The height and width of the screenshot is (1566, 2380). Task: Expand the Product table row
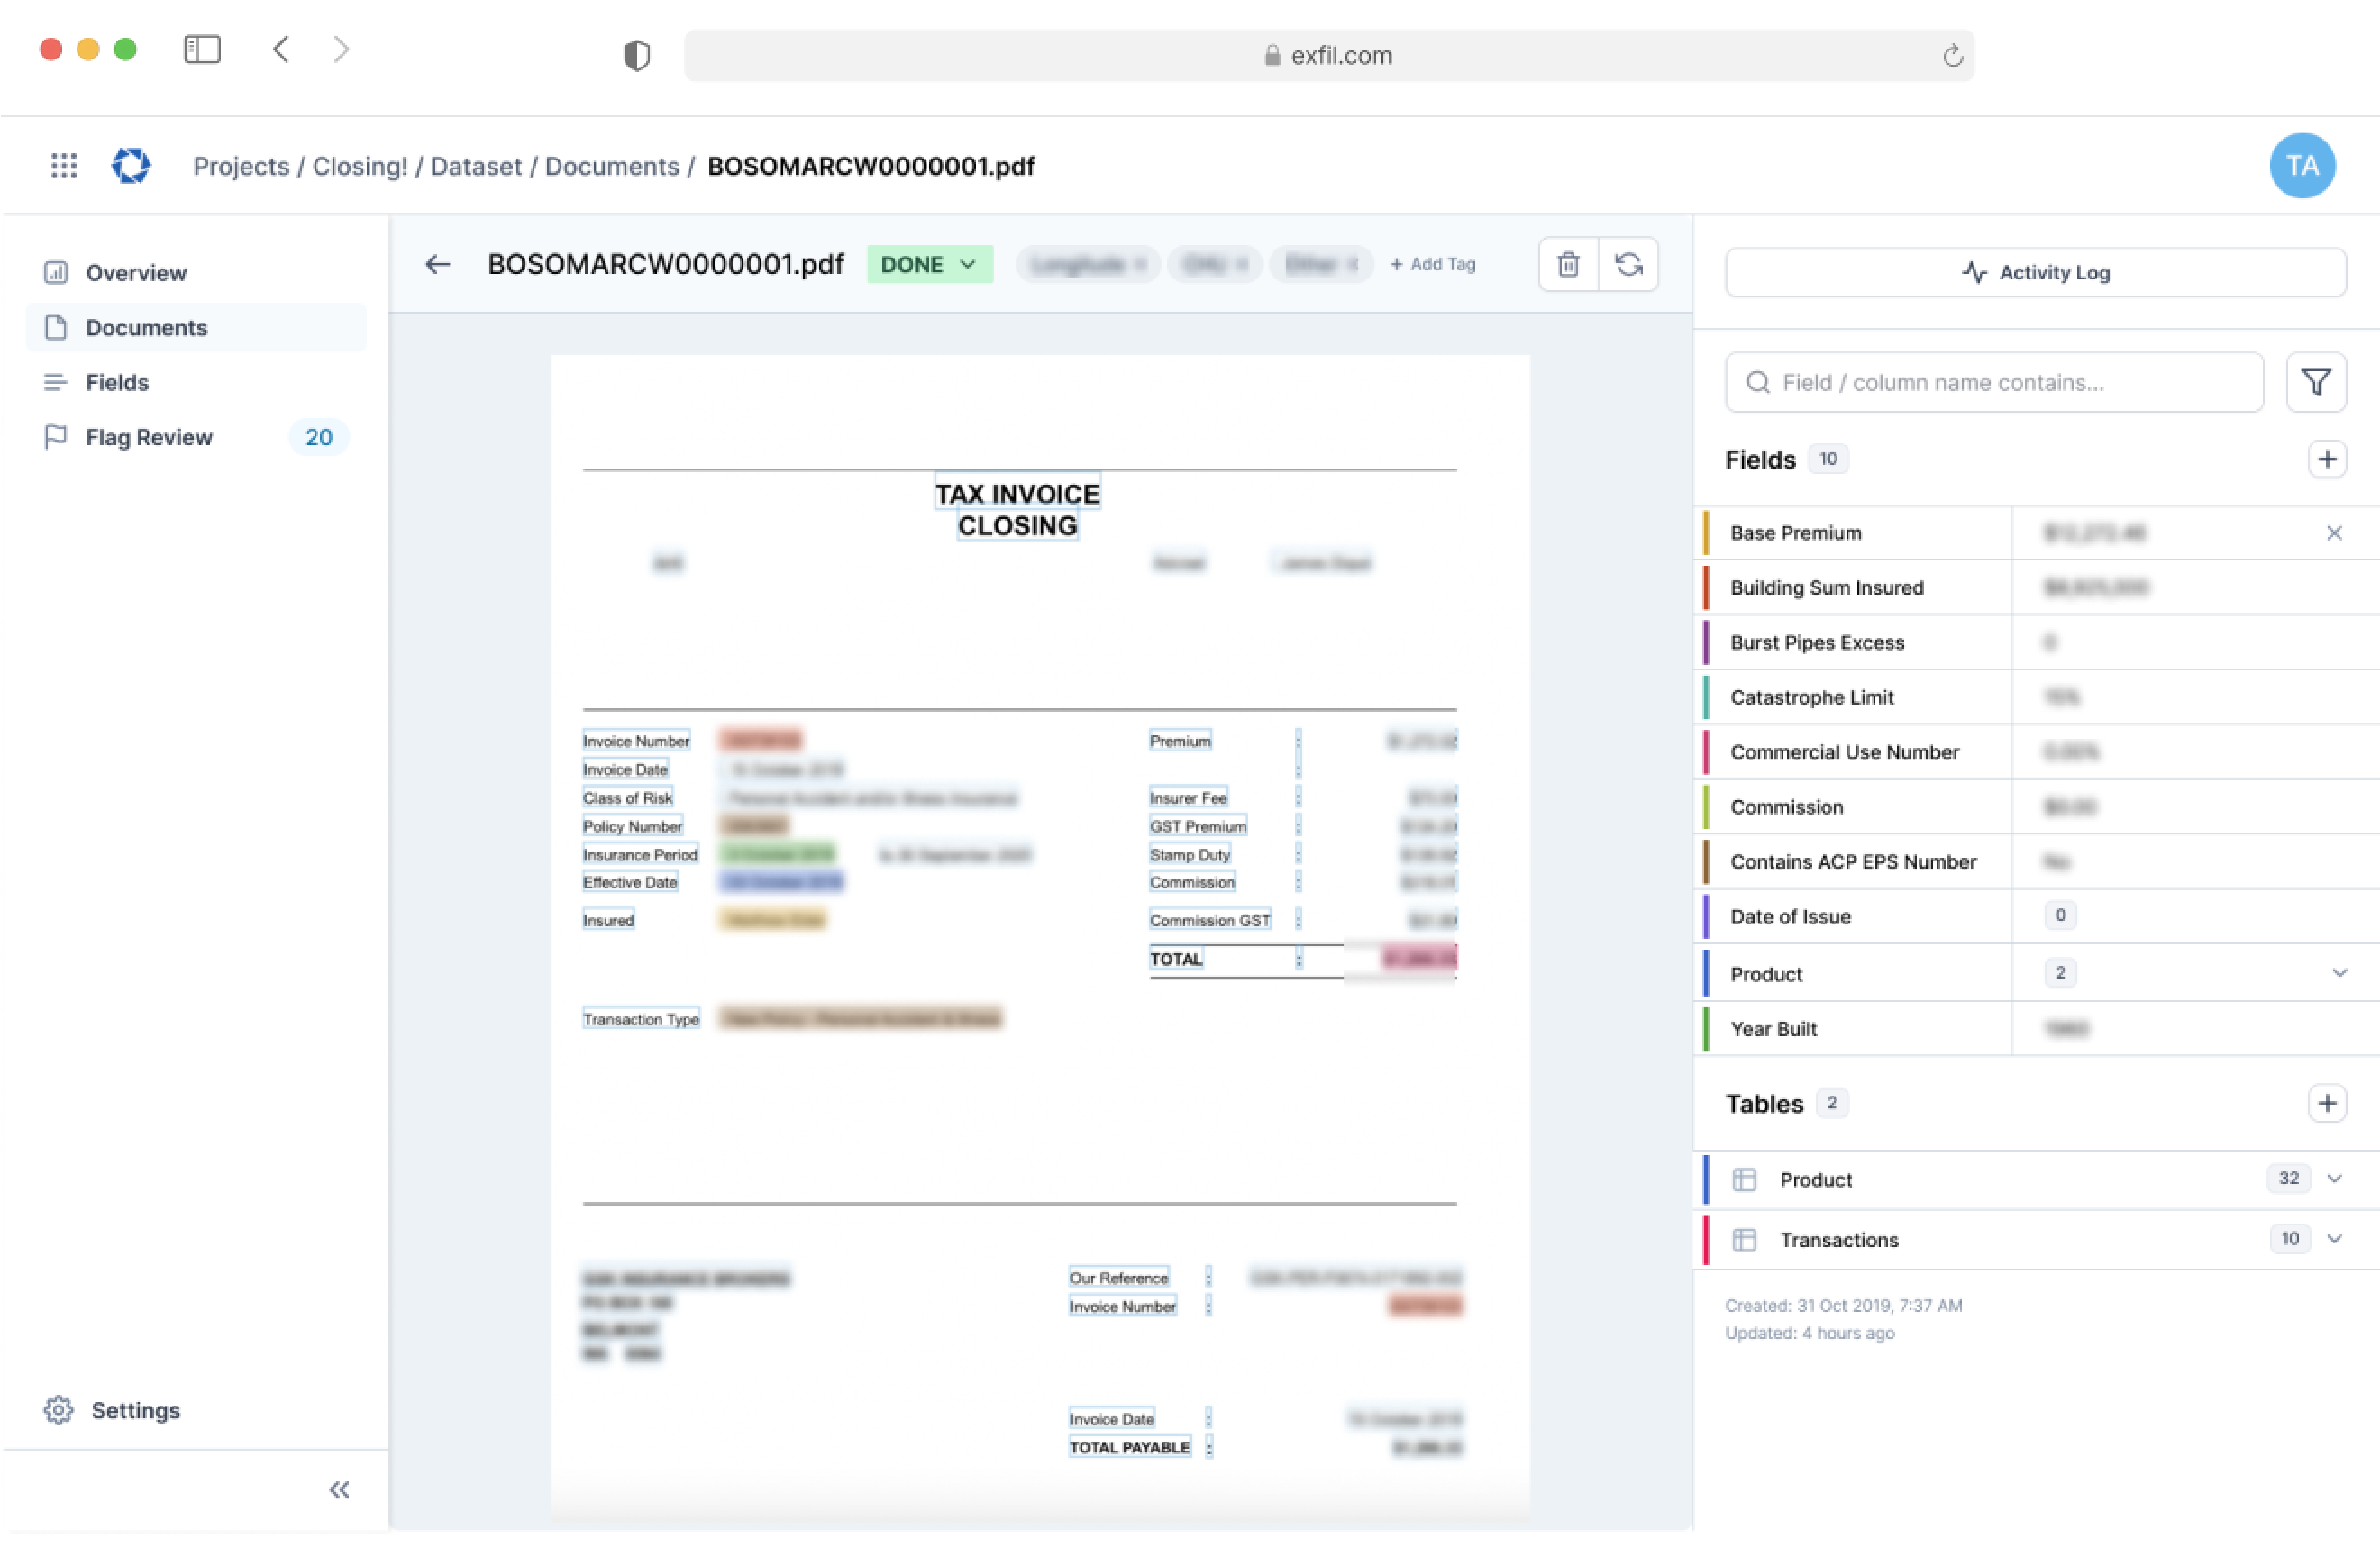2337,1178
